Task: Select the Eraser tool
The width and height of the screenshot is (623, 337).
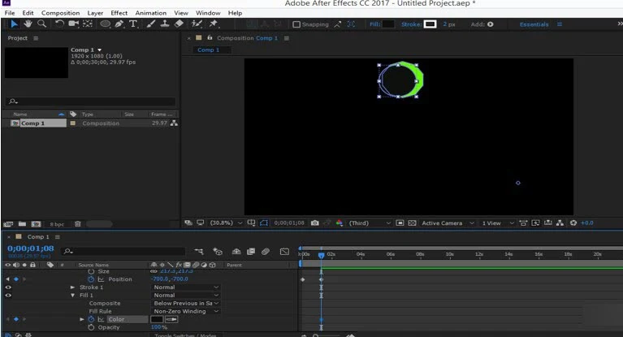Action: [179, 24]
